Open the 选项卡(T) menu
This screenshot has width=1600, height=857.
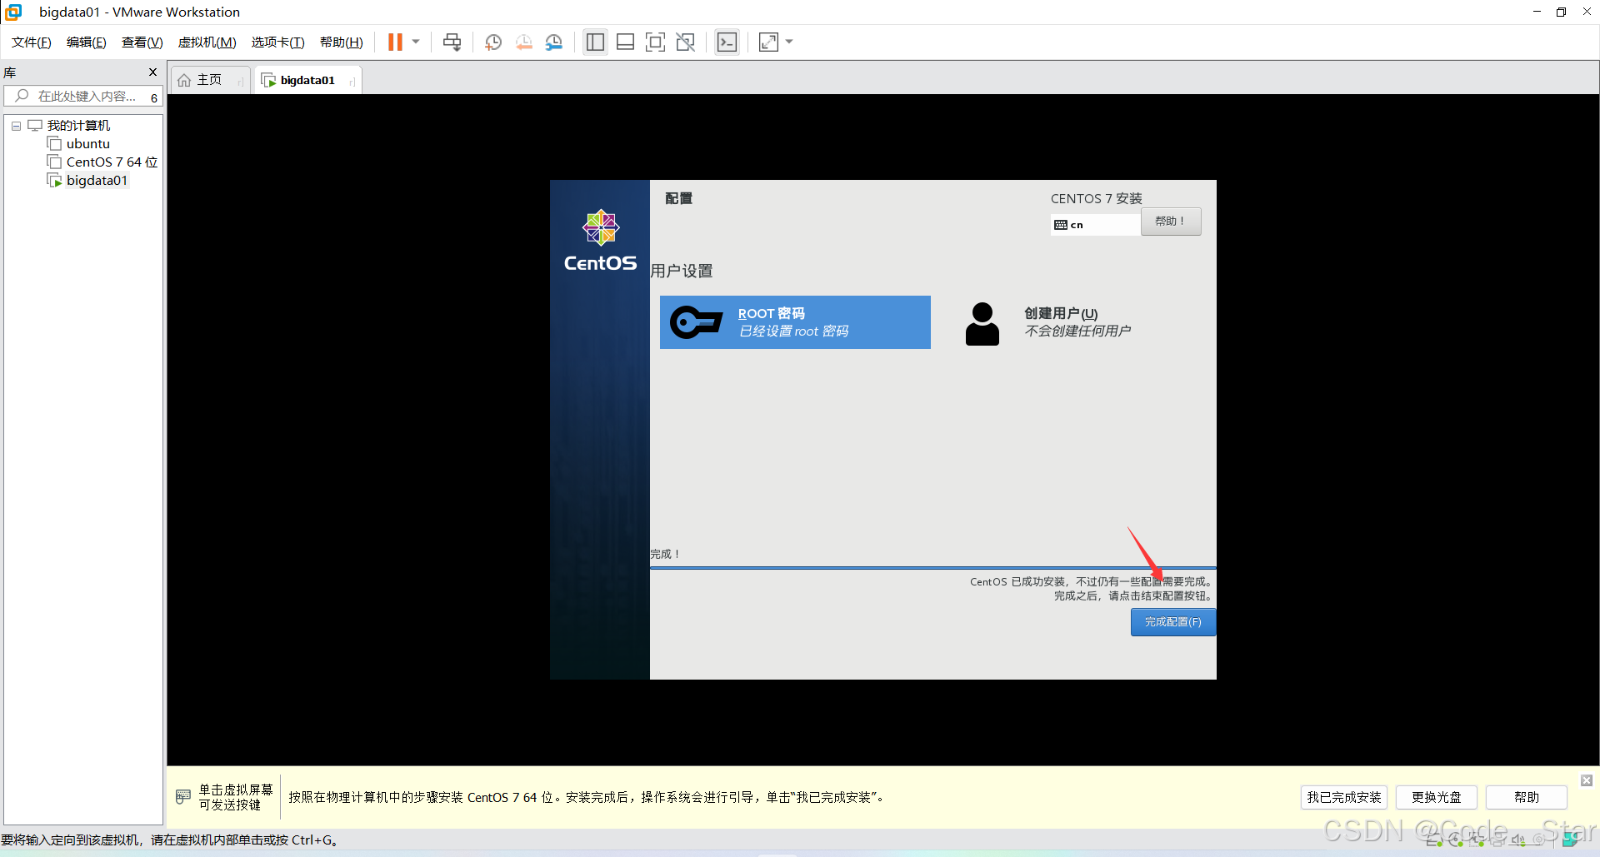(277, 42)
